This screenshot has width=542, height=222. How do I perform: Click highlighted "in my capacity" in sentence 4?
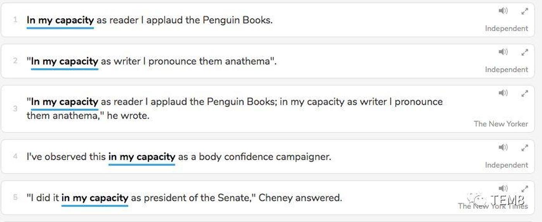(142, 157)
